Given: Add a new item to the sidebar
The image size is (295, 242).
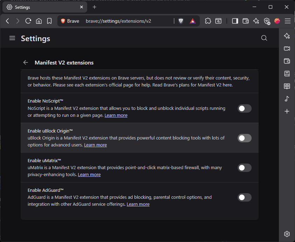Looking at the screenshot, I should pyautogui.click(x=287, y=111).
